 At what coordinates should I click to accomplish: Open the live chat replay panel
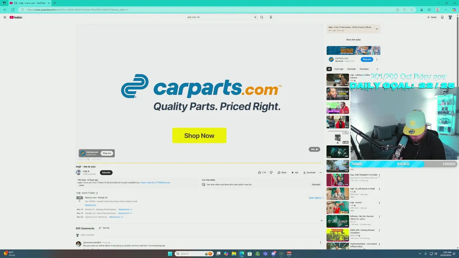tap(316, 185)
